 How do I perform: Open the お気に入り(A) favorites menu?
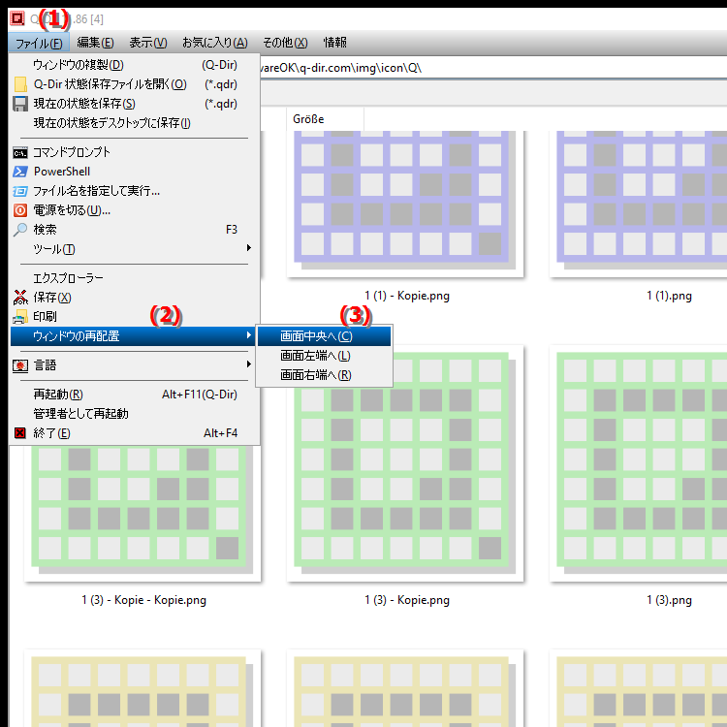pos(214,43)
